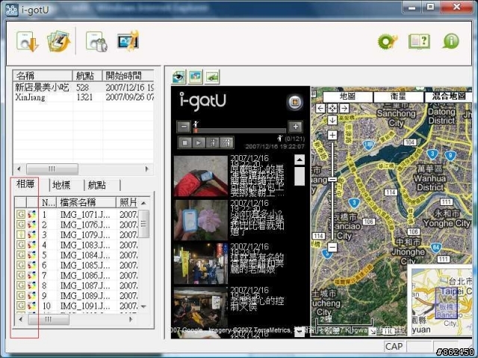Select the 新店景美小吃 trip row
This screenshot has height=358, width=478.
[x=83, y=88]
